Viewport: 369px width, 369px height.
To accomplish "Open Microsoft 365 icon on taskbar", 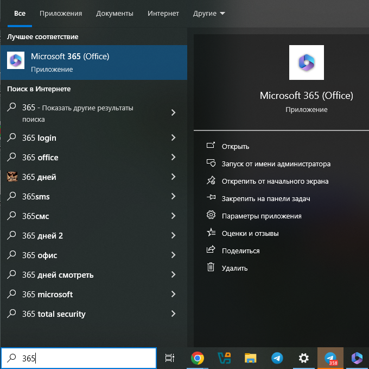I will pyautogui.click(x=357, y=358).
